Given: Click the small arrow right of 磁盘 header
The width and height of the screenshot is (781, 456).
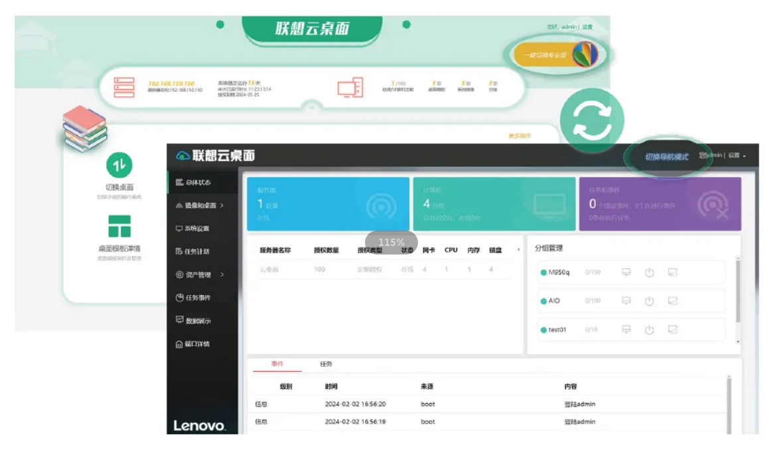Looking at the screenshot, I should pos(518,250).
